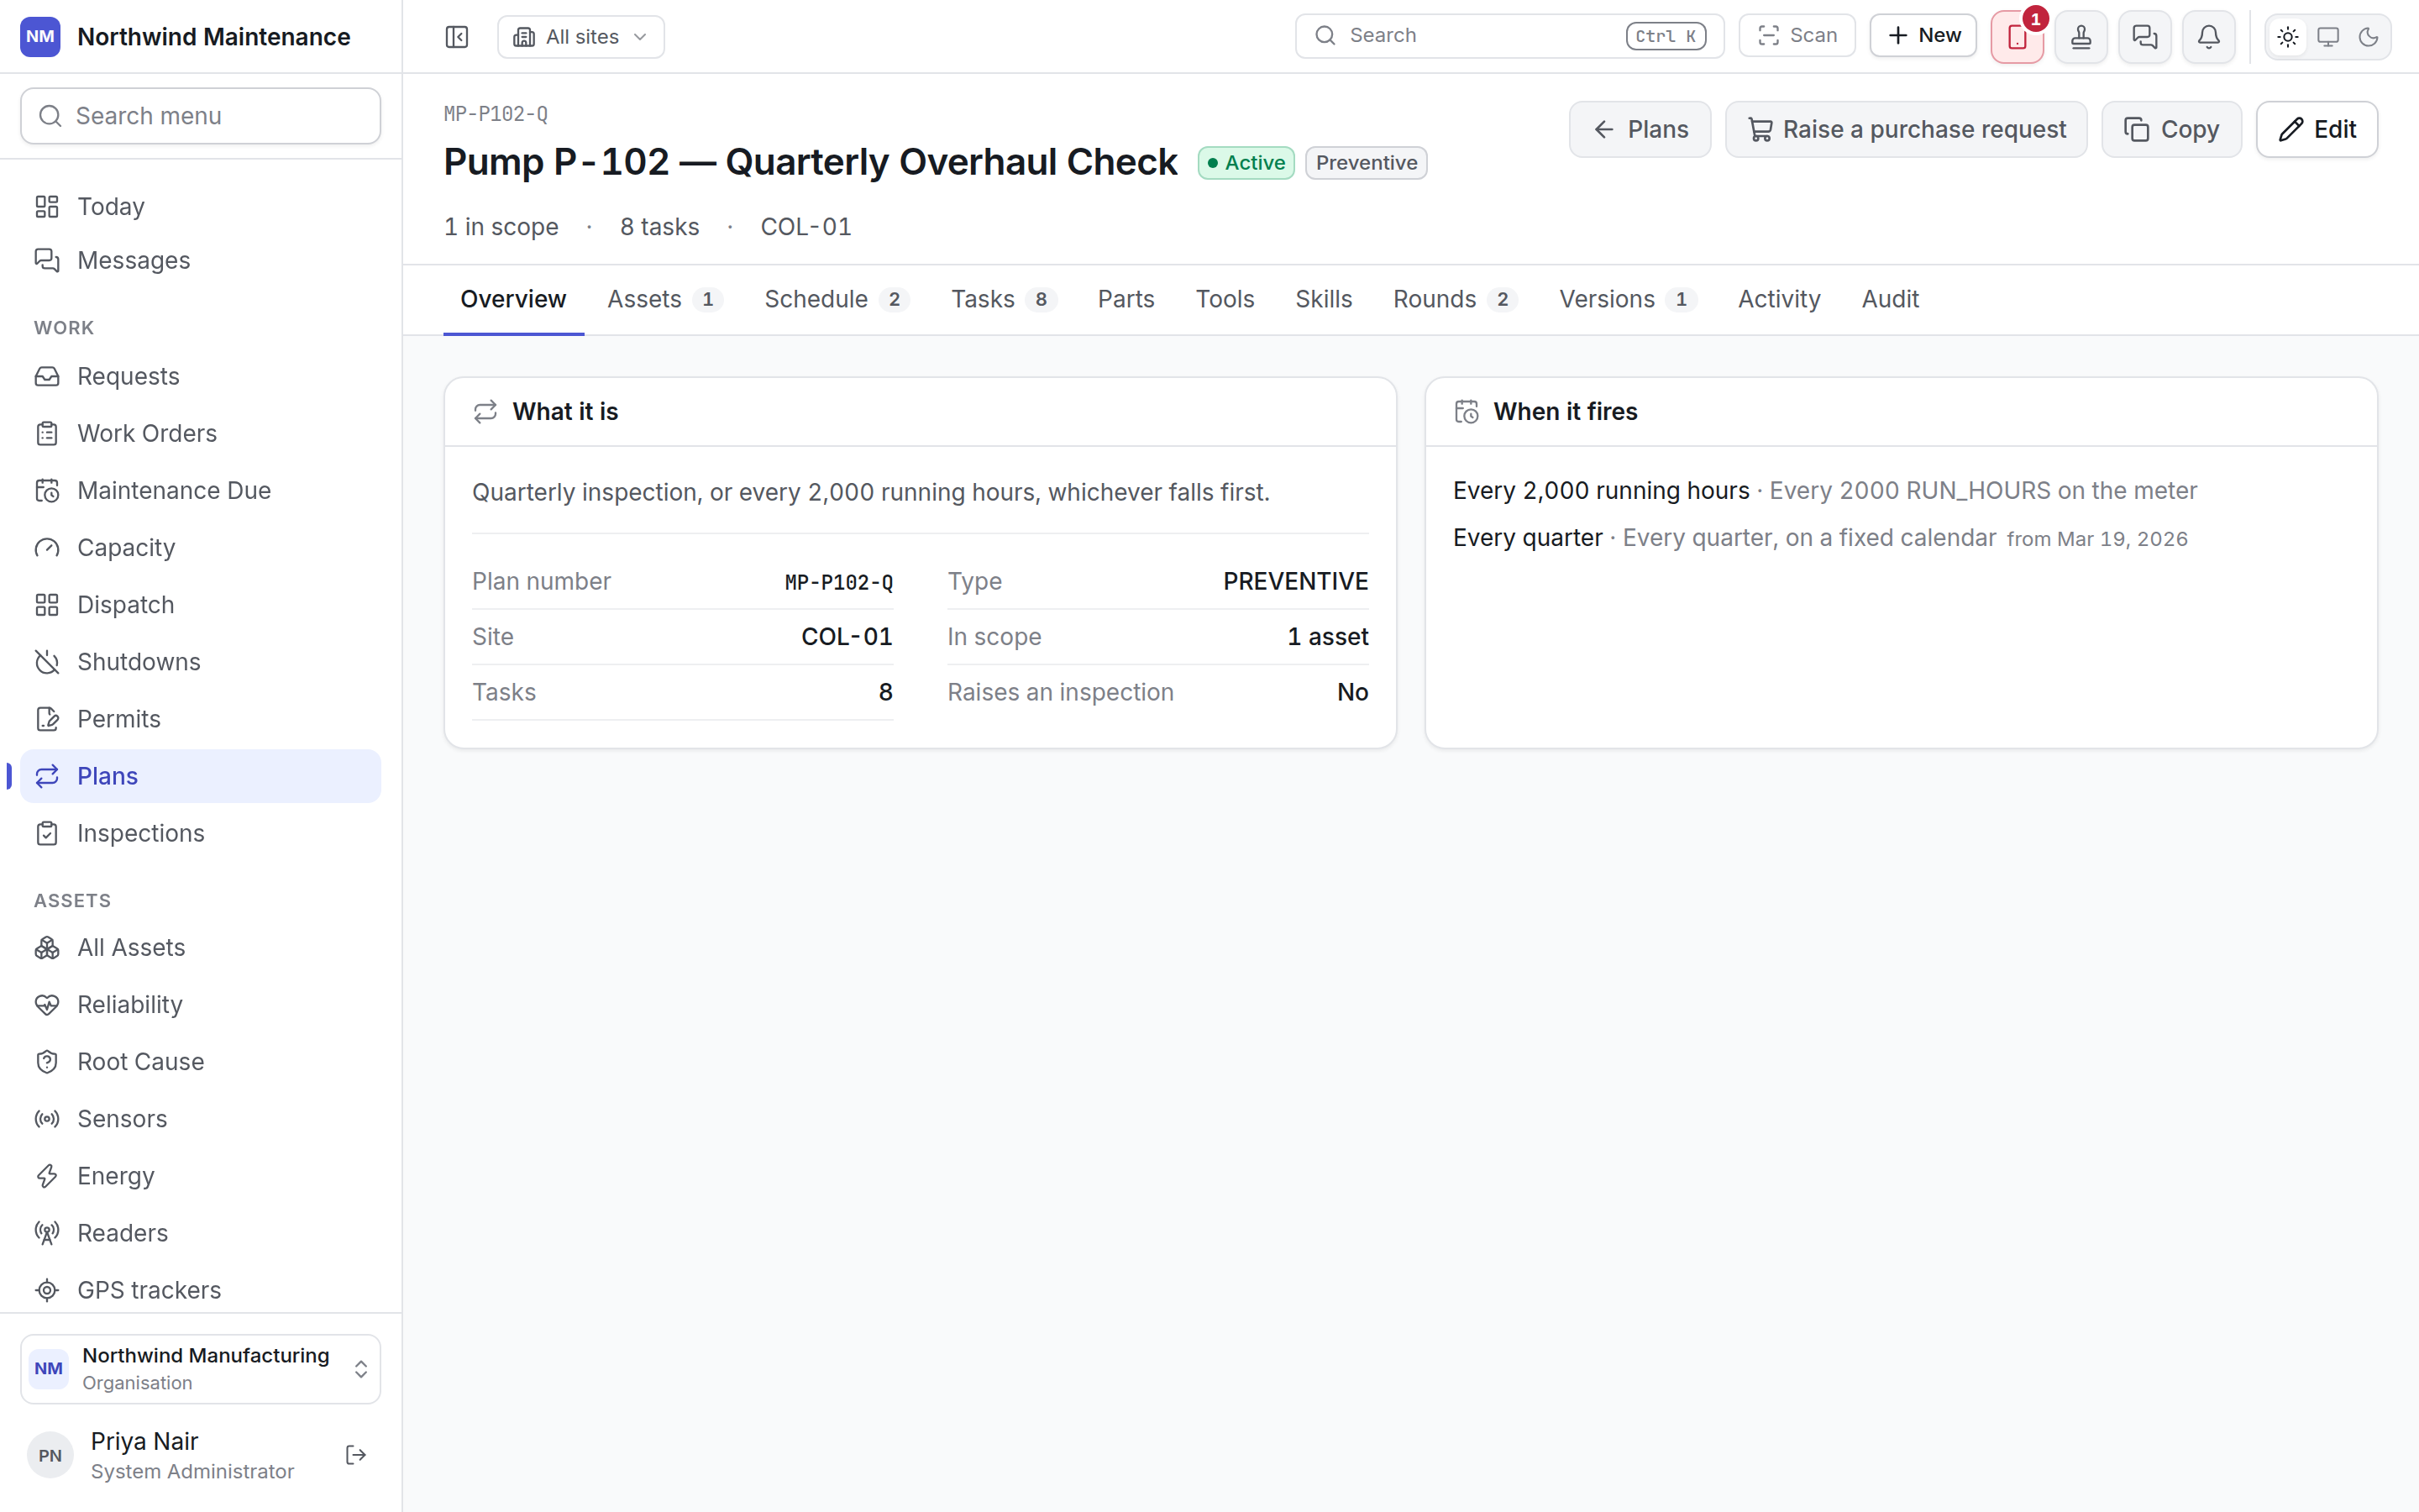Viewport: 2419px width, 1512px height.
Task: Open the All sites dropdown
Action: pos(580,37)
